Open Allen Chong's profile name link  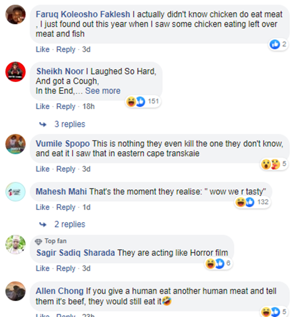pyautogui.click(x=60, y=291)
